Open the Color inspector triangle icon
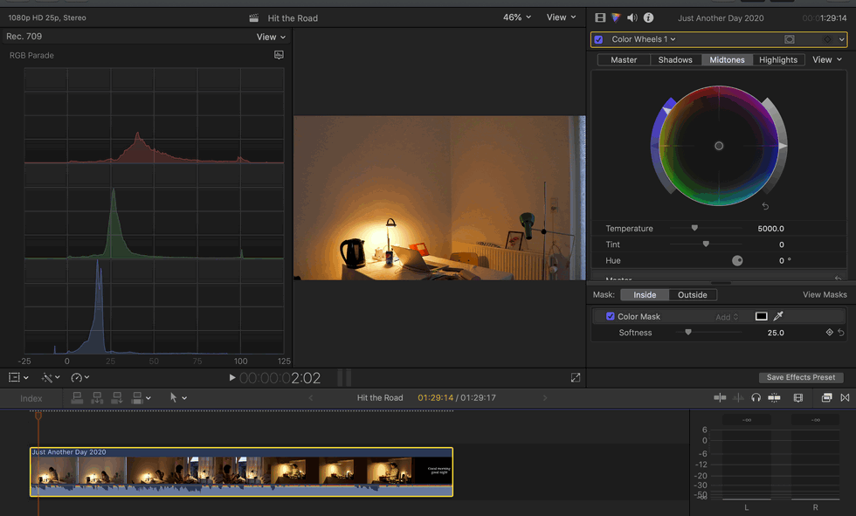856x516 pixels. pyautogui.click(x=616, y=17)
